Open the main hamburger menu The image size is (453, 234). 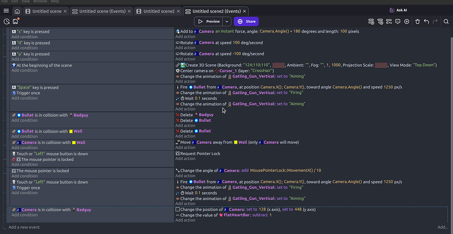tap(6, 11)
